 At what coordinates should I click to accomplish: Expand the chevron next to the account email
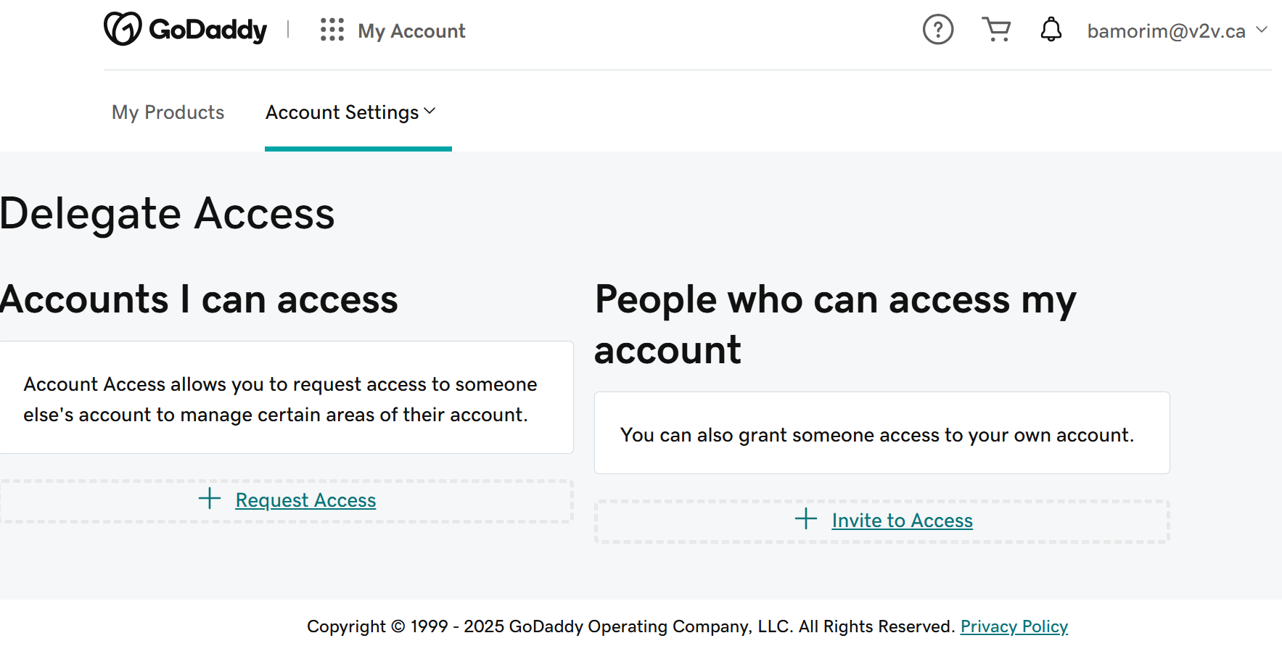click(x=1262, y=30)
